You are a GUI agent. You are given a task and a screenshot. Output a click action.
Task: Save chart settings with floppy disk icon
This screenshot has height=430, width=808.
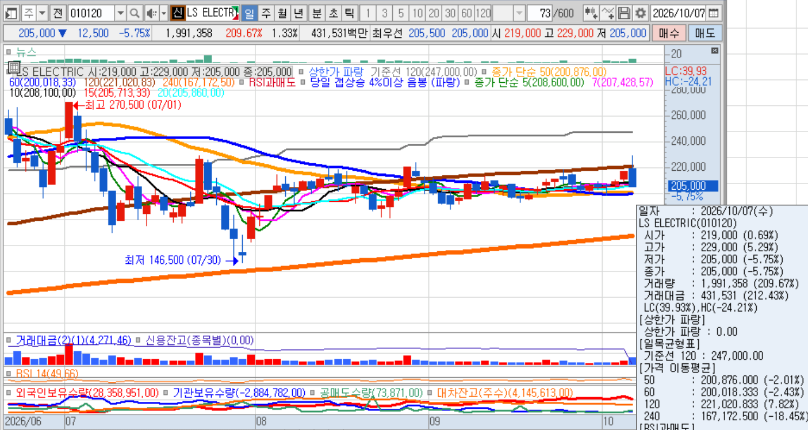point(624,13)
